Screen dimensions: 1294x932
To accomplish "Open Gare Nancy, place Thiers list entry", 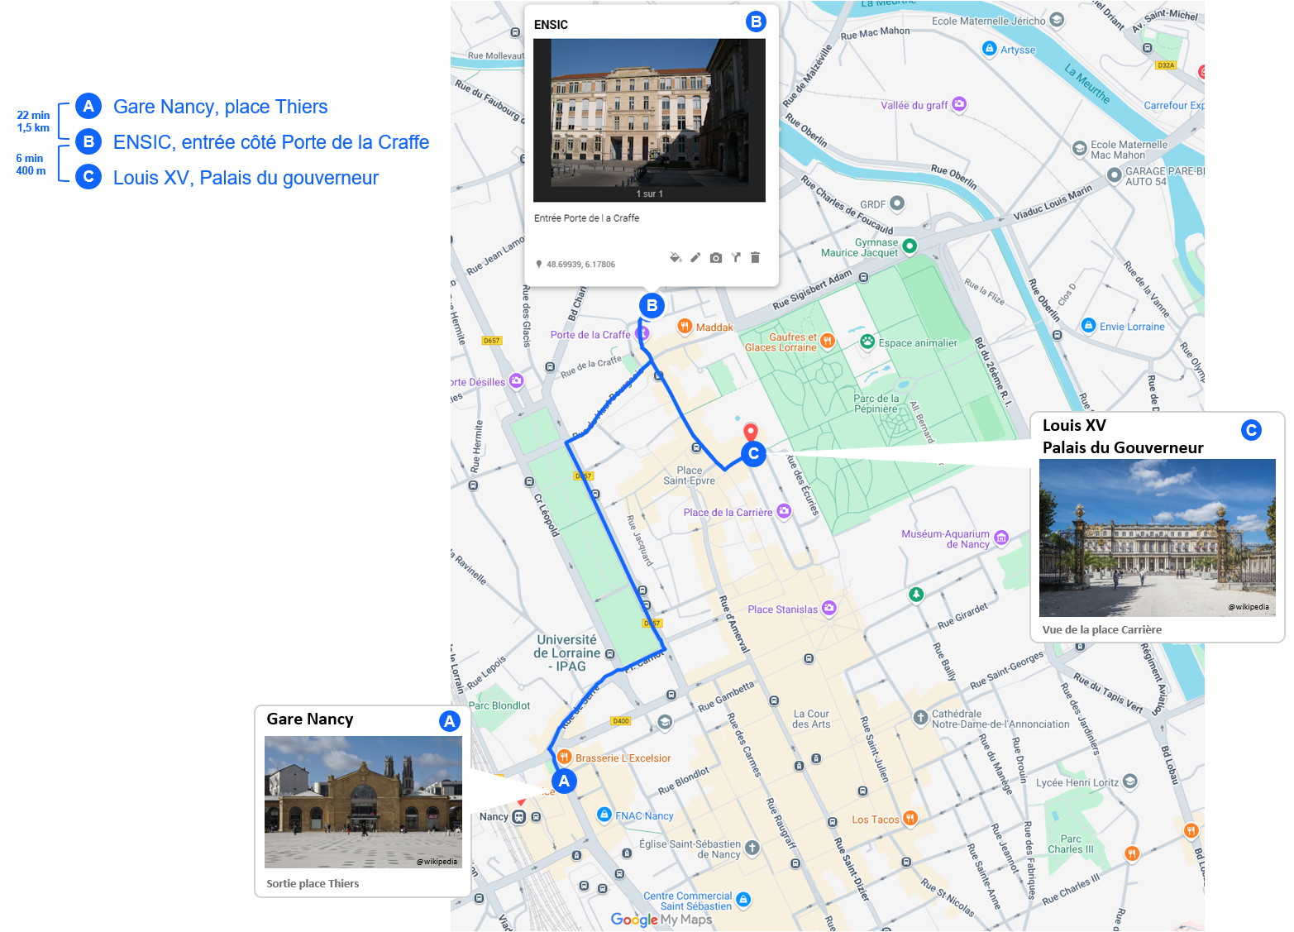I will pyautogui.click(x=220, y=107).
